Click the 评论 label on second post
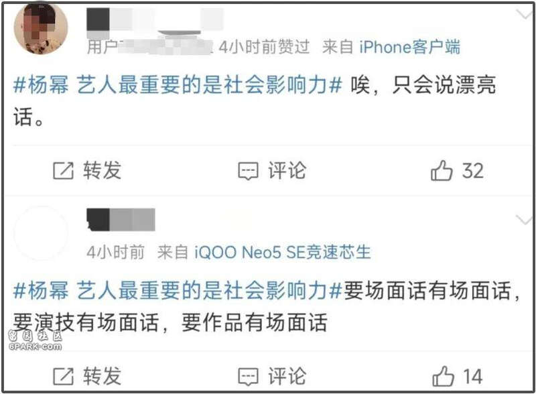 click(x=287, y=376)
